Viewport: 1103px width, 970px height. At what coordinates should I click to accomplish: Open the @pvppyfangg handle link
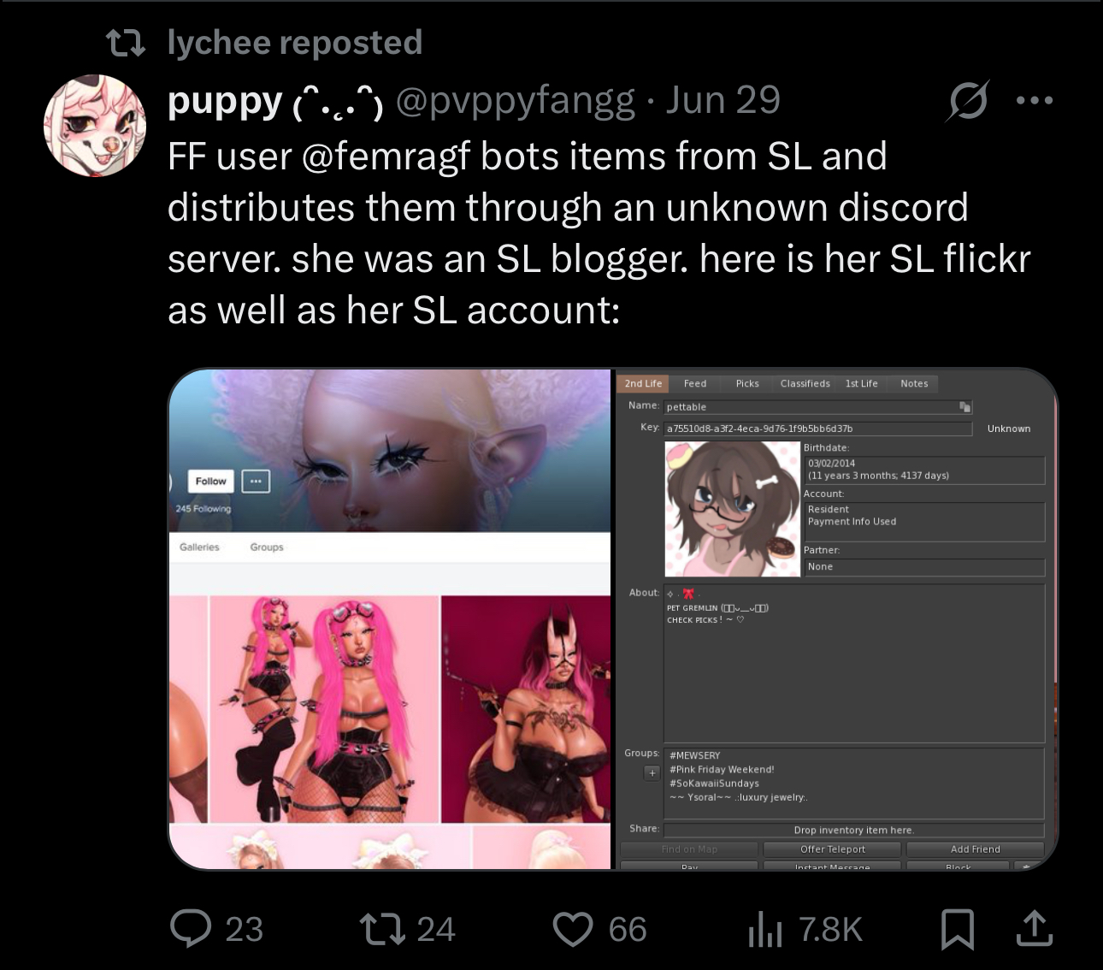(x=516, y=101)
